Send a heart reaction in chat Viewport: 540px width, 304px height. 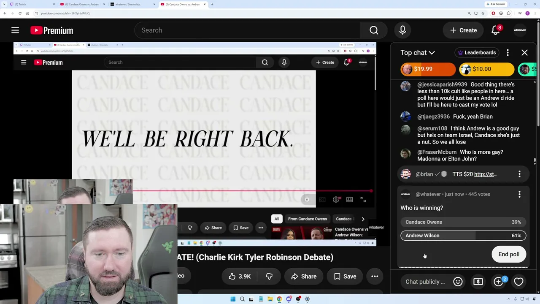pyautogui.click(x=518, y=282)
